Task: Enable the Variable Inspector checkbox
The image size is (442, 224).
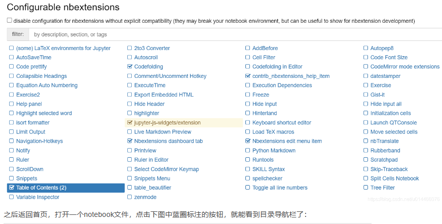Action: pyautogui.click(x=12, y=197)
